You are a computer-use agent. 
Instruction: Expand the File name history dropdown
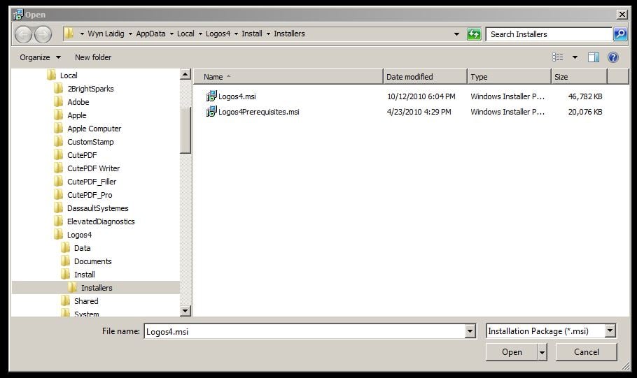470,331
